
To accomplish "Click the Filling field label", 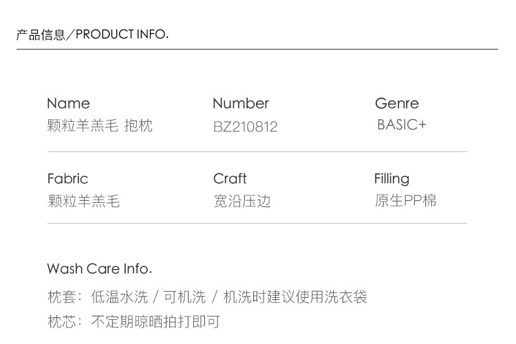I will click(x=391, y=179).
